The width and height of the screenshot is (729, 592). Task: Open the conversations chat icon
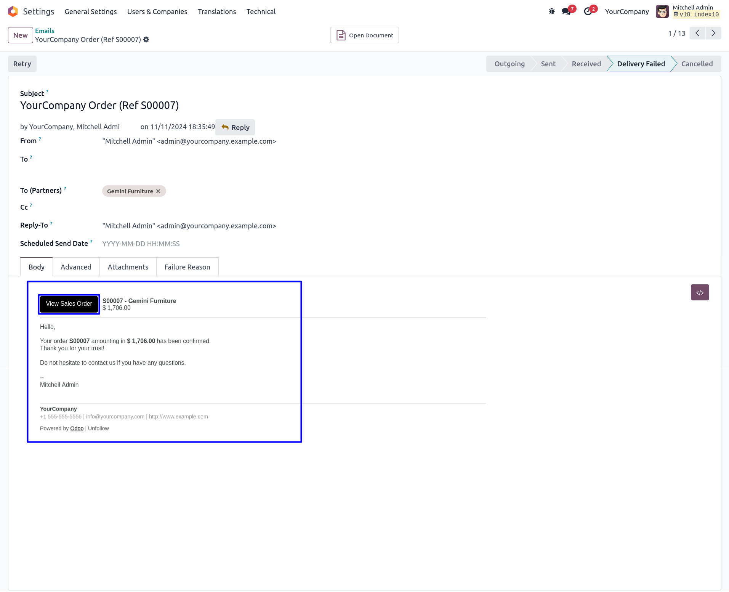(x=566, y=11)
